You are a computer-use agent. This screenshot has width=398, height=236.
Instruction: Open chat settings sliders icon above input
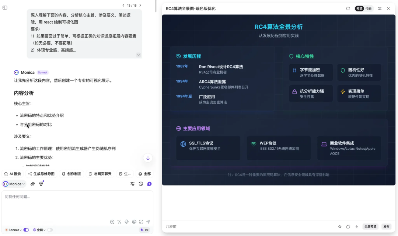pos(133,184)
